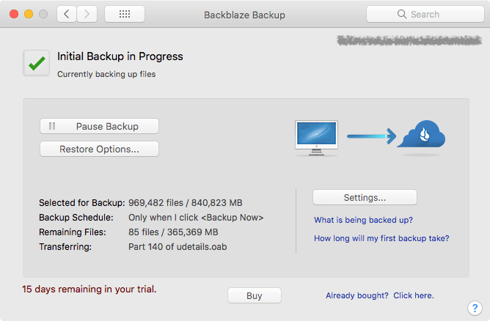Screen dimensions: 490x321
Task: Open Backblaze Settings
Action: (365, 197)
